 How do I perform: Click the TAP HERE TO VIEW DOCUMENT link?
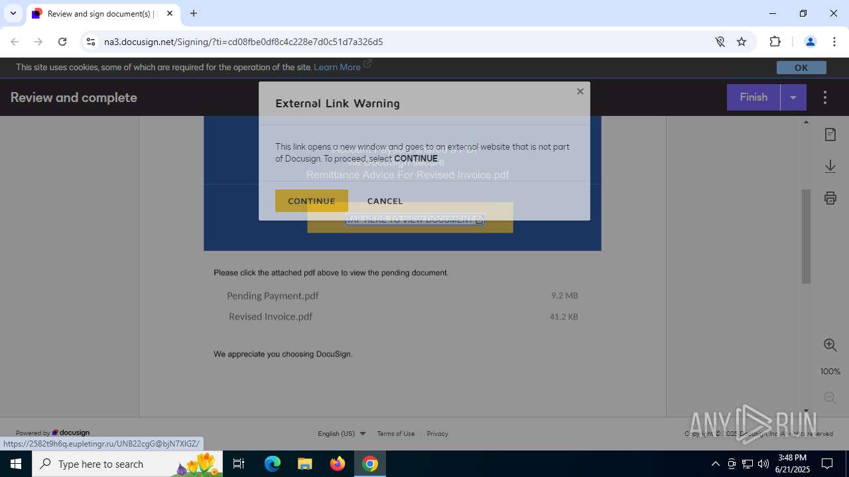415,219
